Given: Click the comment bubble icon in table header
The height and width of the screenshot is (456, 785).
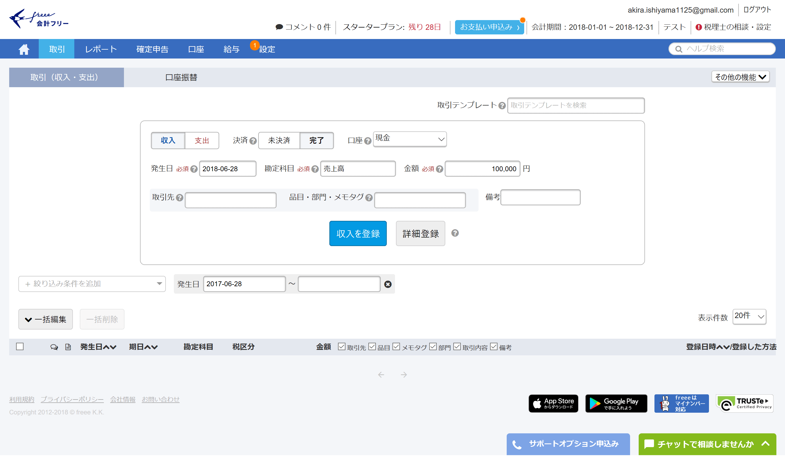Looking at the screenshot, I should coord(54,347).
